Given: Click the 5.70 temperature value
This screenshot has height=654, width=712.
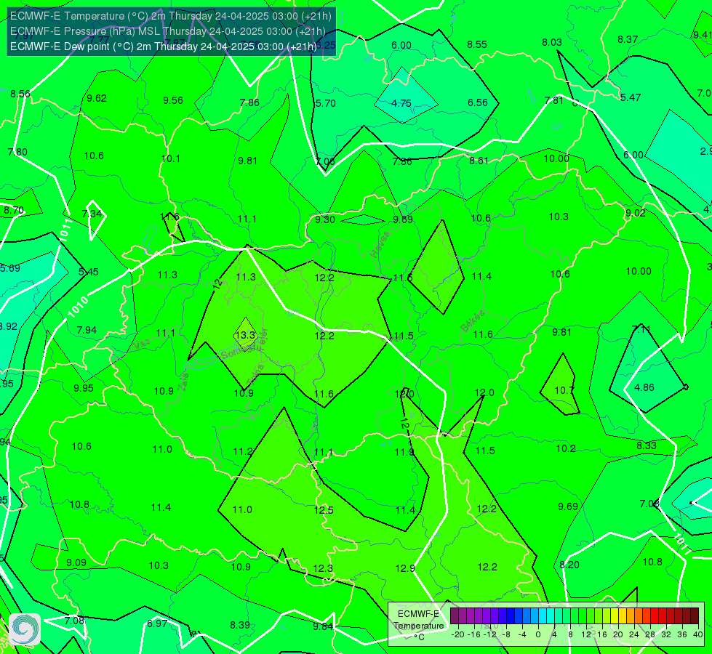Looking at the screenshot, I should (326, 103).
